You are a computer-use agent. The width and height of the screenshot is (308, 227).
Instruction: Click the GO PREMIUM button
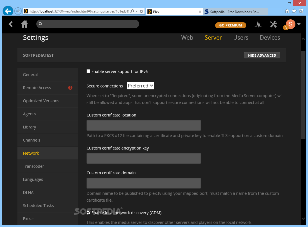point(231,25)
